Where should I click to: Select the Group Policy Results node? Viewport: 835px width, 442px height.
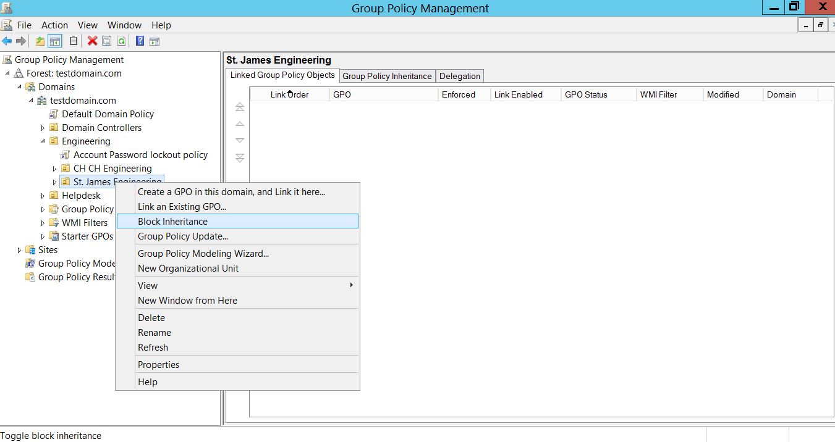(x=77, y=277)
